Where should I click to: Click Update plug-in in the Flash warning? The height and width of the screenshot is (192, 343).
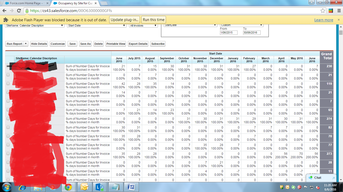coord(125,20)
